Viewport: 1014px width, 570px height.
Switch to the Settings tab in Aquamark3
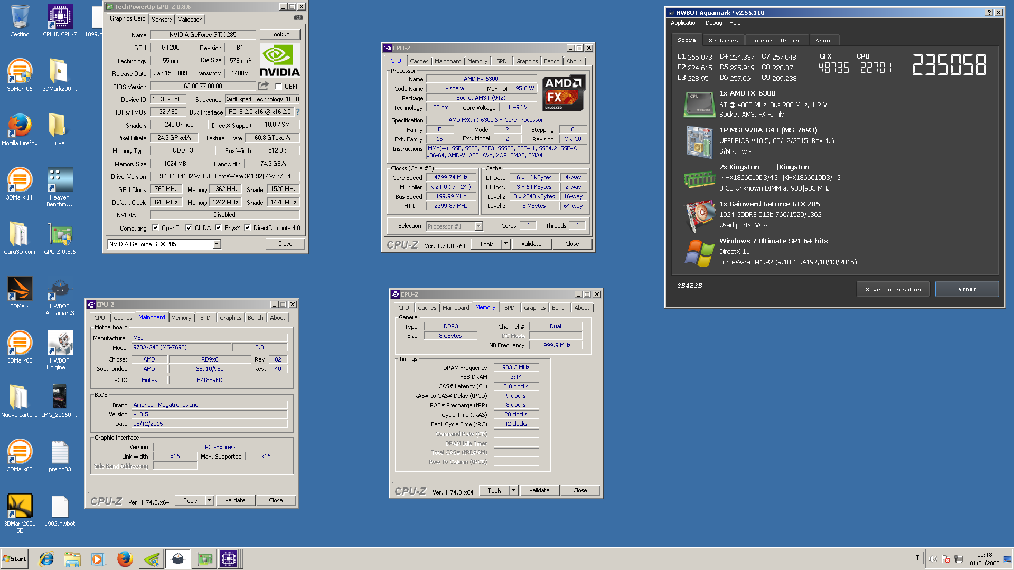pyautogui.click(x=723, y=40)
